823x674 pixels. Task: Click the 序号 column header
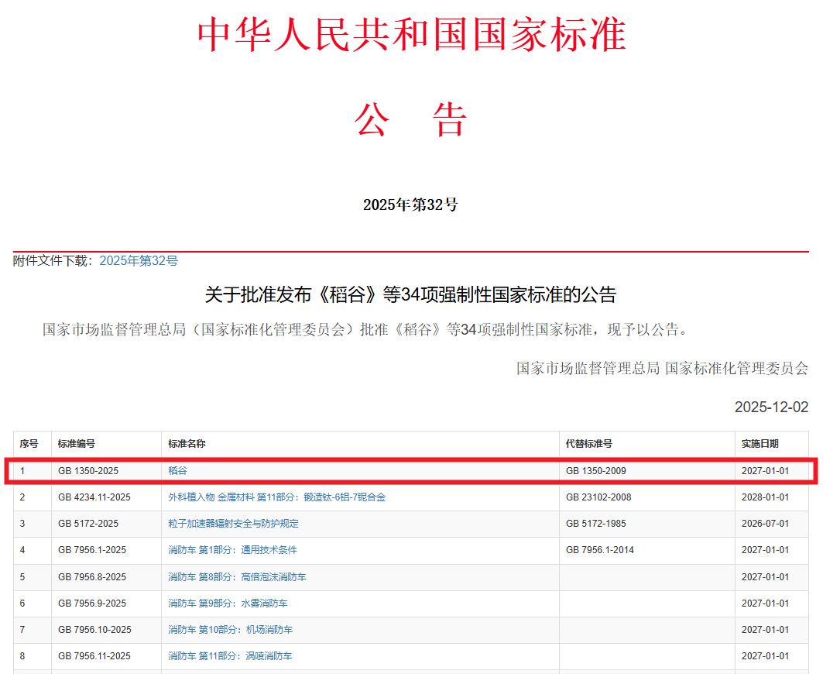pyautogui.click(x=29, y=444)
